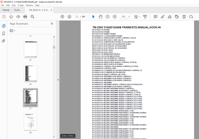Screen dimensions: 199x139
Task: Collapse the navigation pane arrow
Action: click(x=58, y=80)
